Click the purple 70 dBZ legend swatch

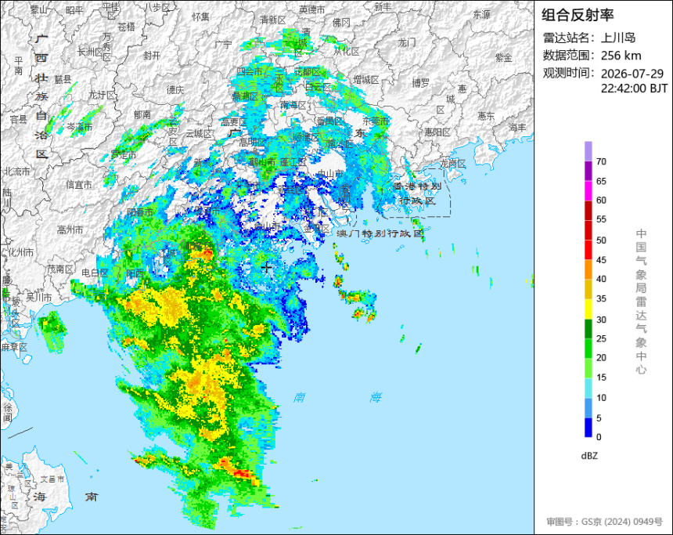(x=588, y=151)
